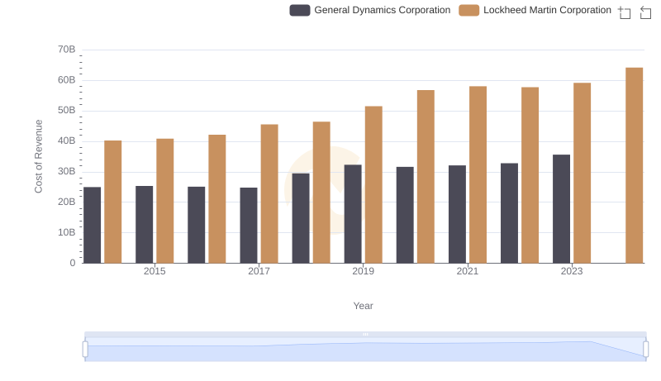Click the '2021' x-axis label
The width and height of the screenshot is (661, 381).
[467, 271]
